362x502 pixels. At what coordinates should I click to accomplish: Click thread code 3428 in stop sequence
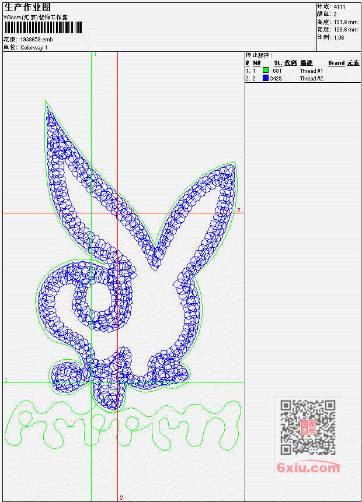pos(276,79)
